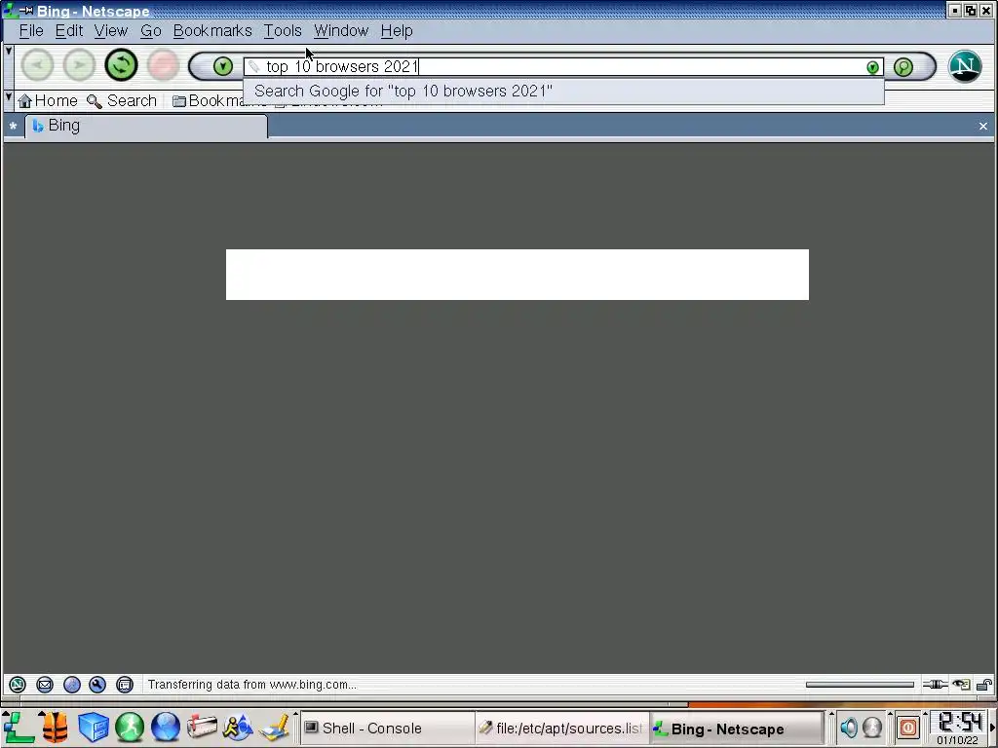Open the status bar wrench tool icon
The width and height of the screenshot is (998, 748).
click(x=97, y=685)
